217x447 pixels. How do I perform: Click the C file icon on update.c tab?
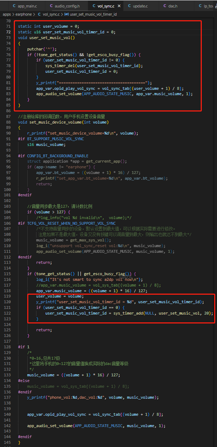click(x=129, y=6)
